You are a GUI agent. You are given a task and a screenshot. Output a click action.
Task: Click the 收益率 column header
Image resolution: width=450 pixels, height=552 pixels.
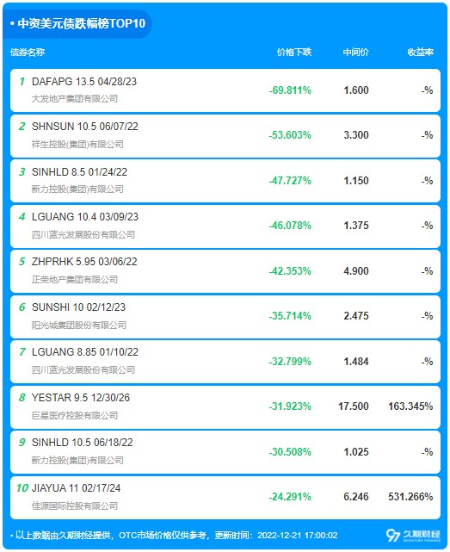click(421, 53)
